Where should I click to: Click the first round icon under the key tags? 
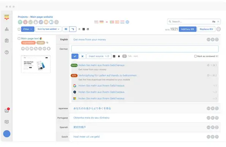click(x=23, y=48)
